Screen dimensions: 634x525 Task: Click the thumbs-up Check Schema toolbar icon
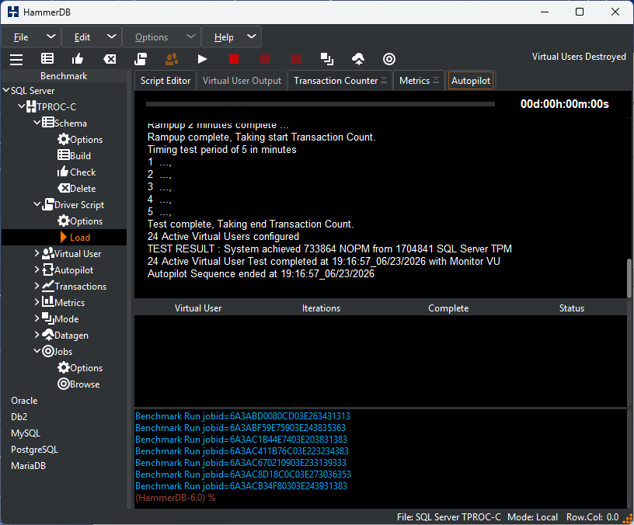[x=78, y=59]
